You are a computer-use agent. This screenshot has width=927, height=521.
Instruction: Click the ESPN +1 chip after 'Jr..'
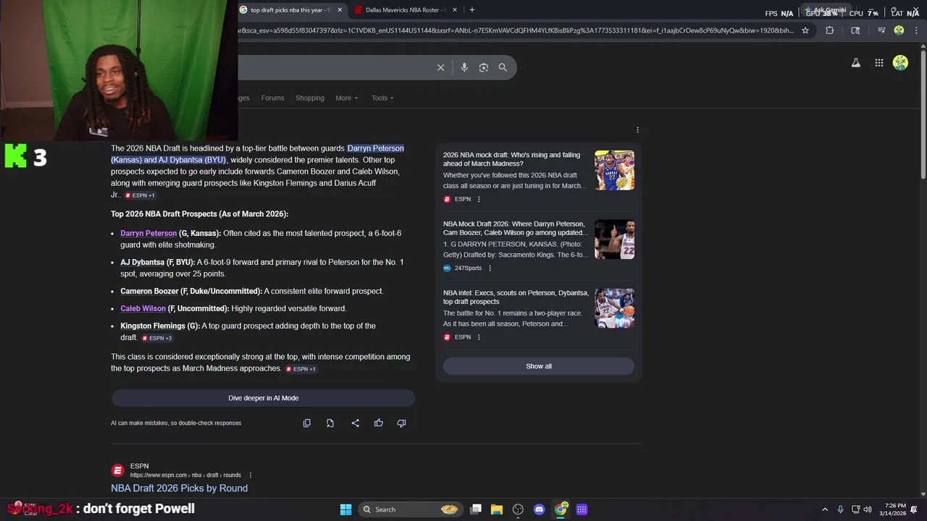tap(140, 195)
